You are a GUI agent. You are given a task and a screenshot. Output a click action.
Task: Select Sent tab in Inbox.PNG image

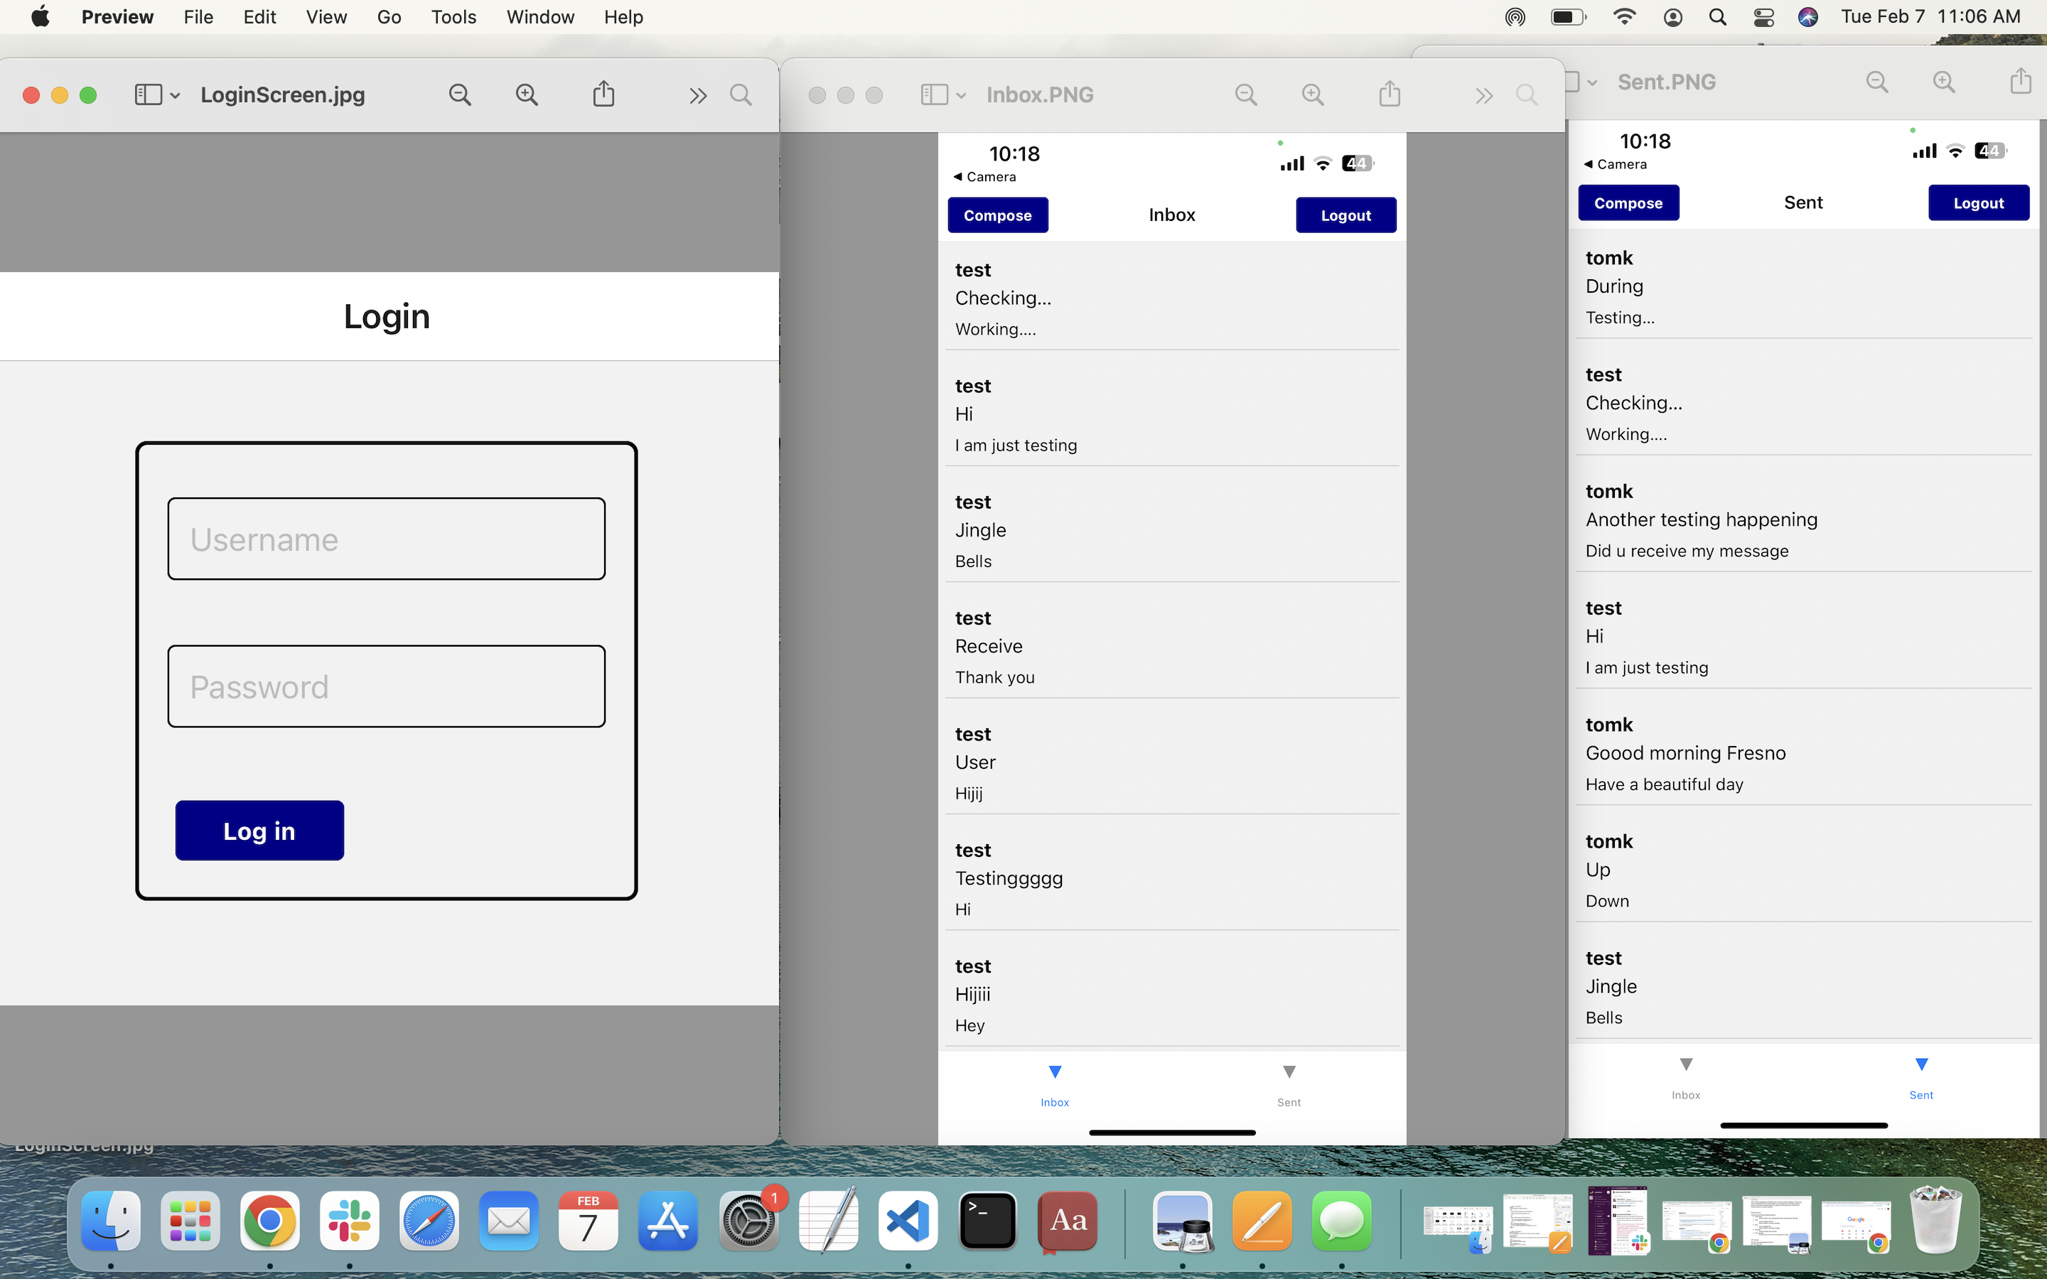tap(1288, 1085)
